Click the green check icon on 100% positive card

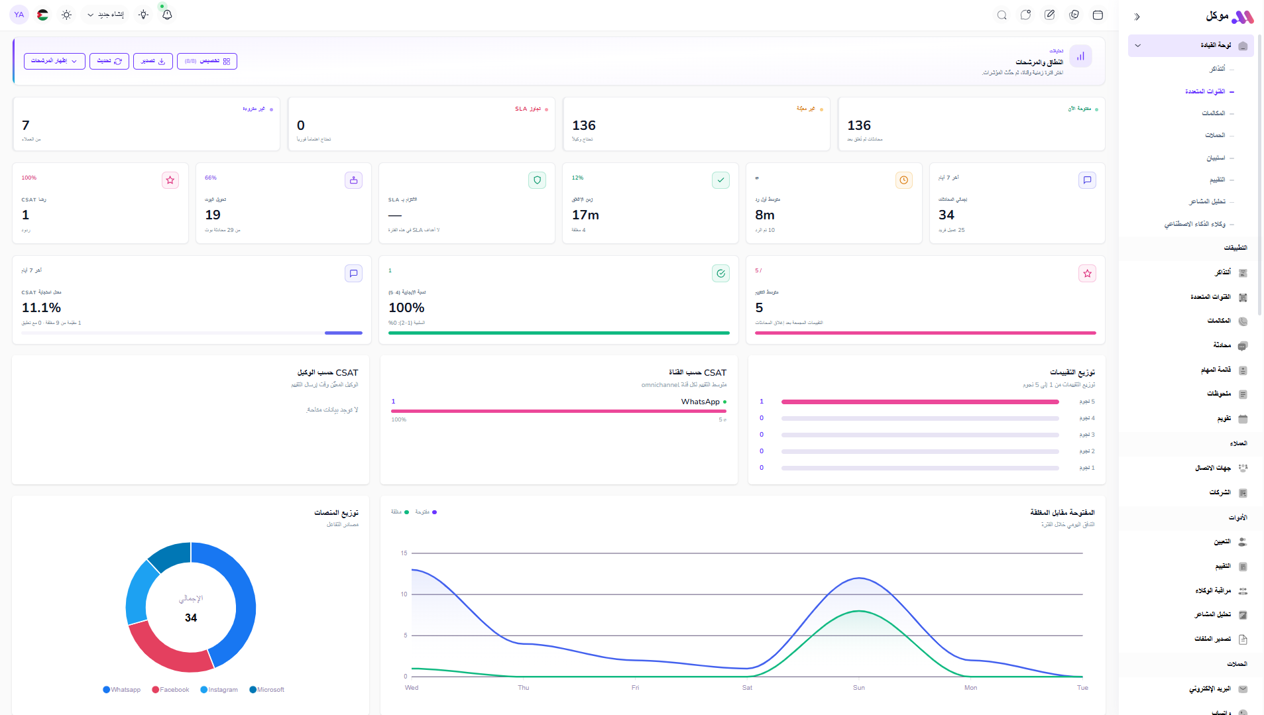[x=720, y=273]
